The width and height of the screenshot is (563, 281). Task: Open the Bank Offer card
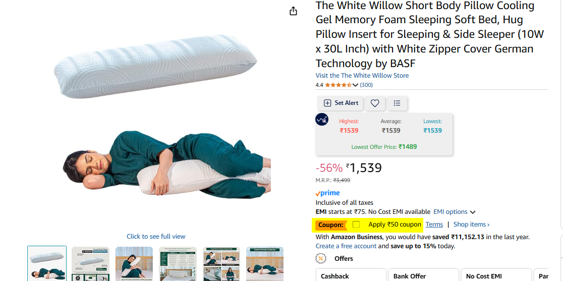tap(424, 274)
